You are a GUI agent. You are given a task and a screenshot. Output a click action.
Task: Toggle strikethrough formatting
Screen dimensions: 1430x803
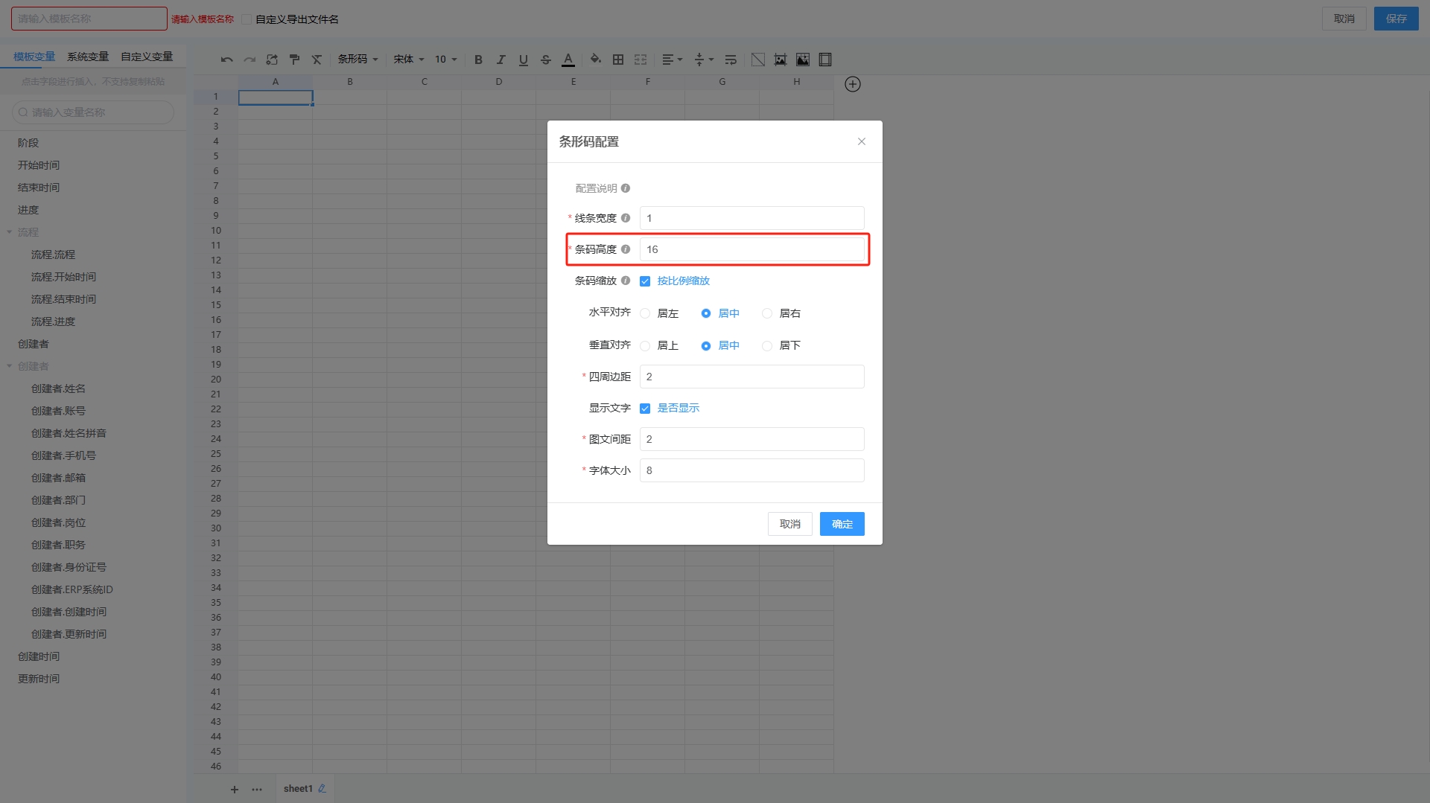pos(546,60)
